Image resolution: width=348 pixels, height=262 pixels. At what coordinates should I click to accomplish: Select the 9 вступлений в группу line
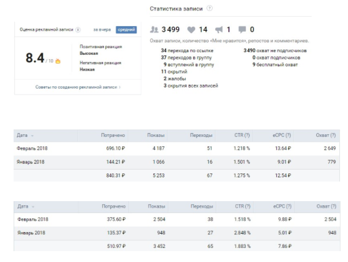point(189,65)
